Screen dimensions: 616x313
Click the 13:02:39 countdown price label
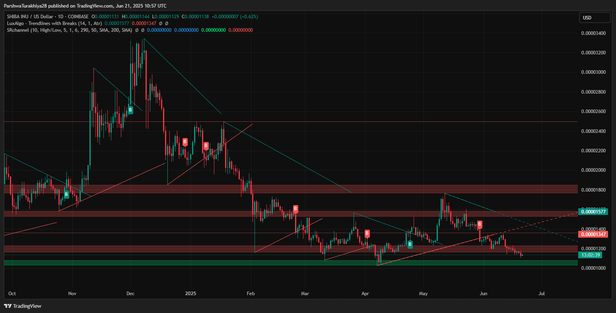[590, 255]
